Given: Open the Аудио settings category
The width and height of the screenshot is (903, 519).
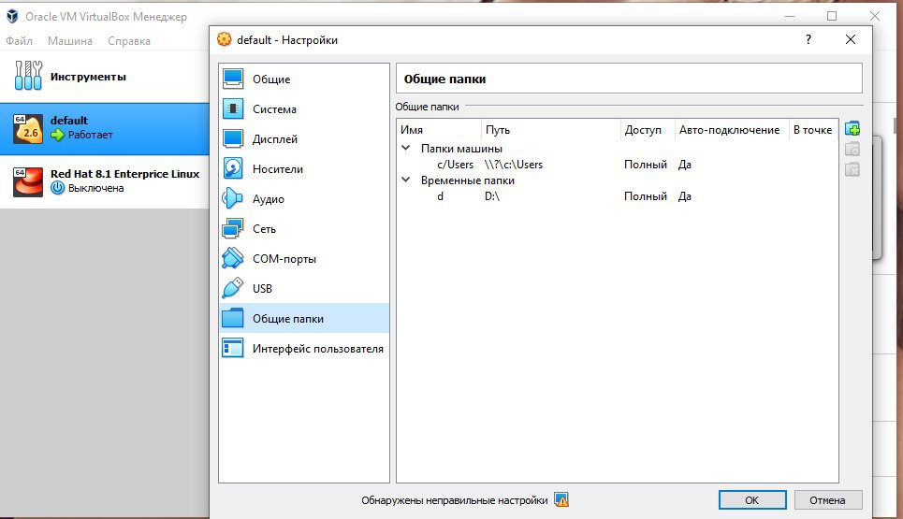Looking at the screenshot, I should 303,198.
